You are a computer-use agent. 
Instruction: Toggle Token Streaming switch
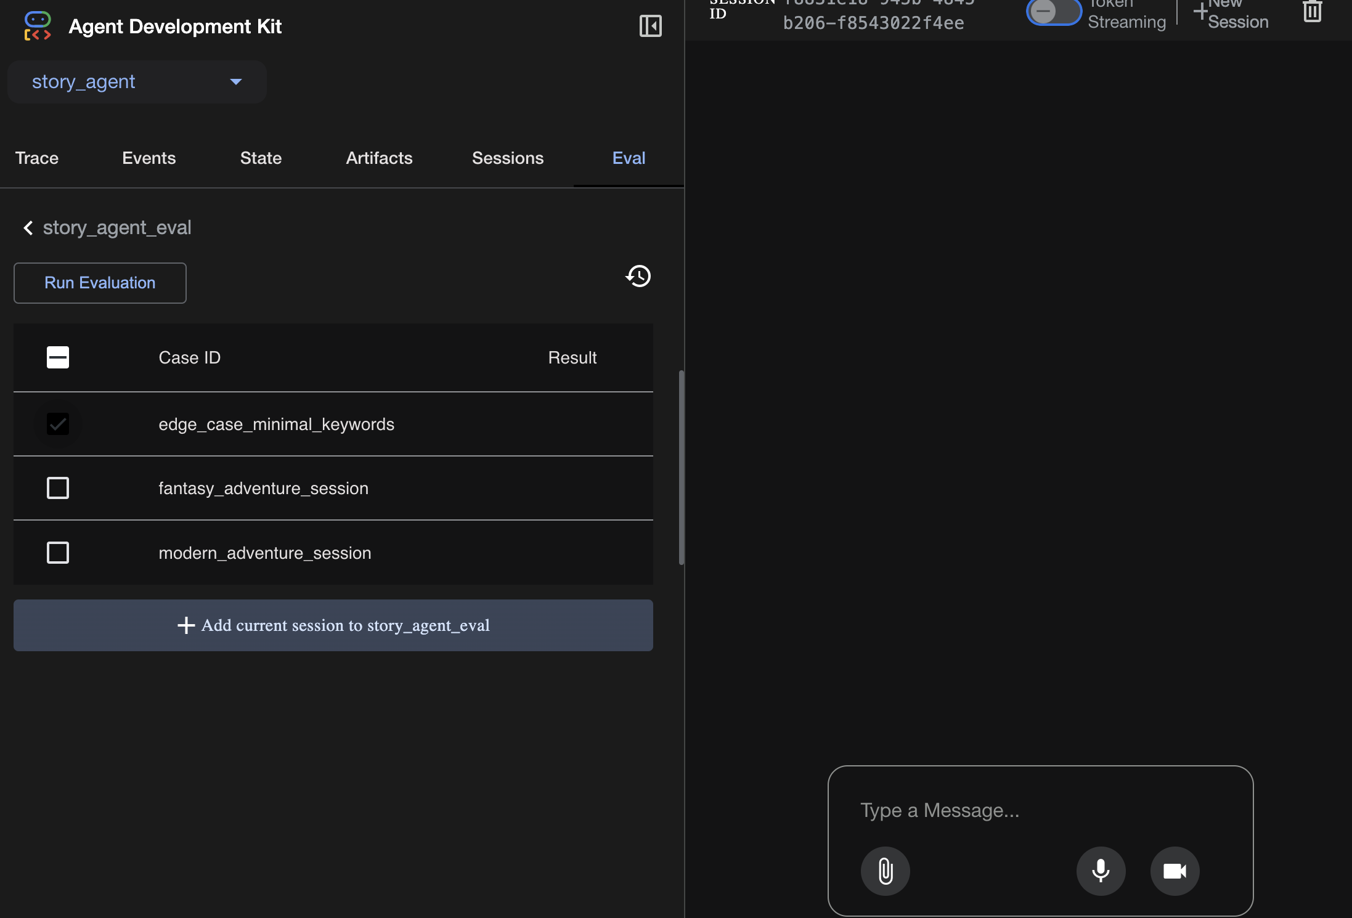tap(1053, 11)
